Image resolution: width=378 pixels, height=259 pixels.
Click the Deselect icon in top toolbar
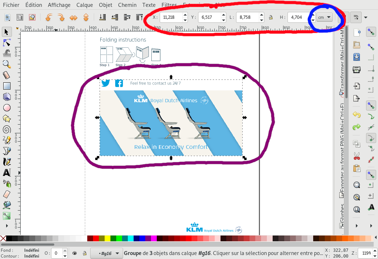point(32,17)
